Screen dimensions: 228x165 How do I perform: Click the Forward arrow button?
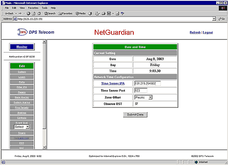pyautogui.click(x=20, y=14)
